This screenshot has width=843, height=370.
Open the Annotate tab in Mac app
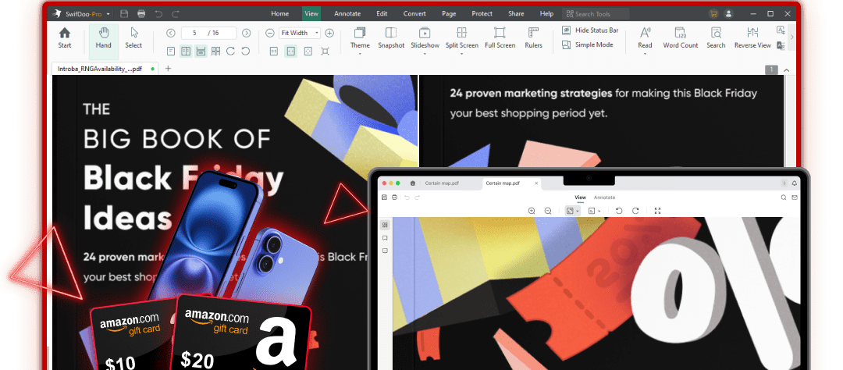click(604, 197)
